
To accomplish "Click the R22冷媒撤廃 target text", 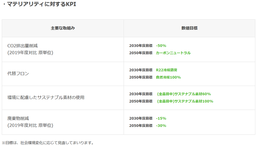I will (x=167, y=70).
